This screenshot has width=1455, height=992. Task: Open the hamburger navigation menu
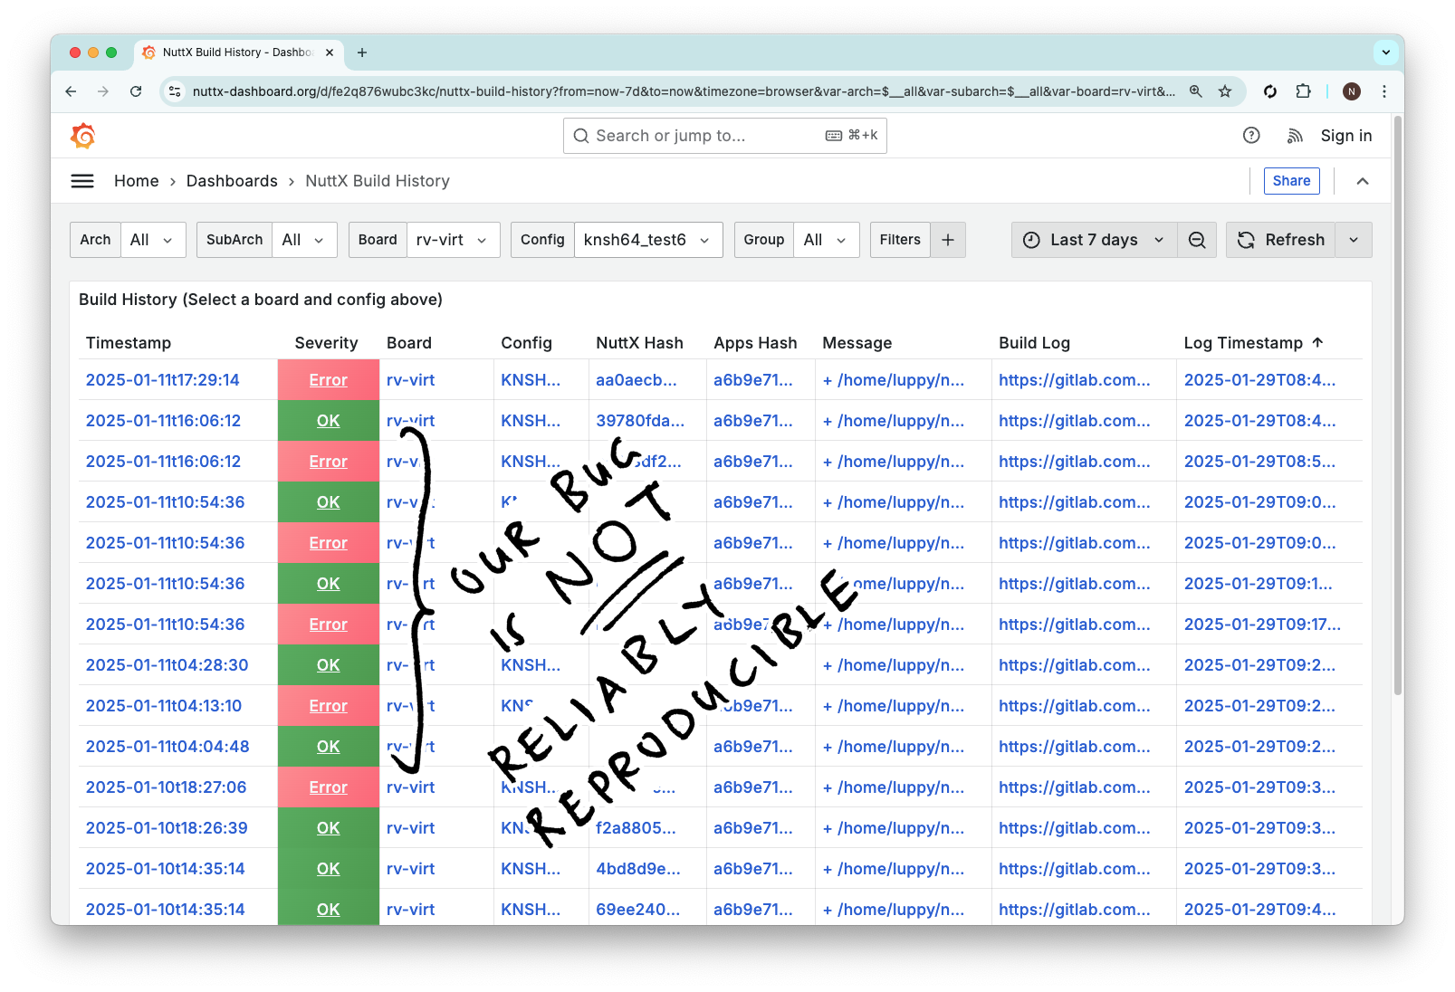click(x=82, y=181)
